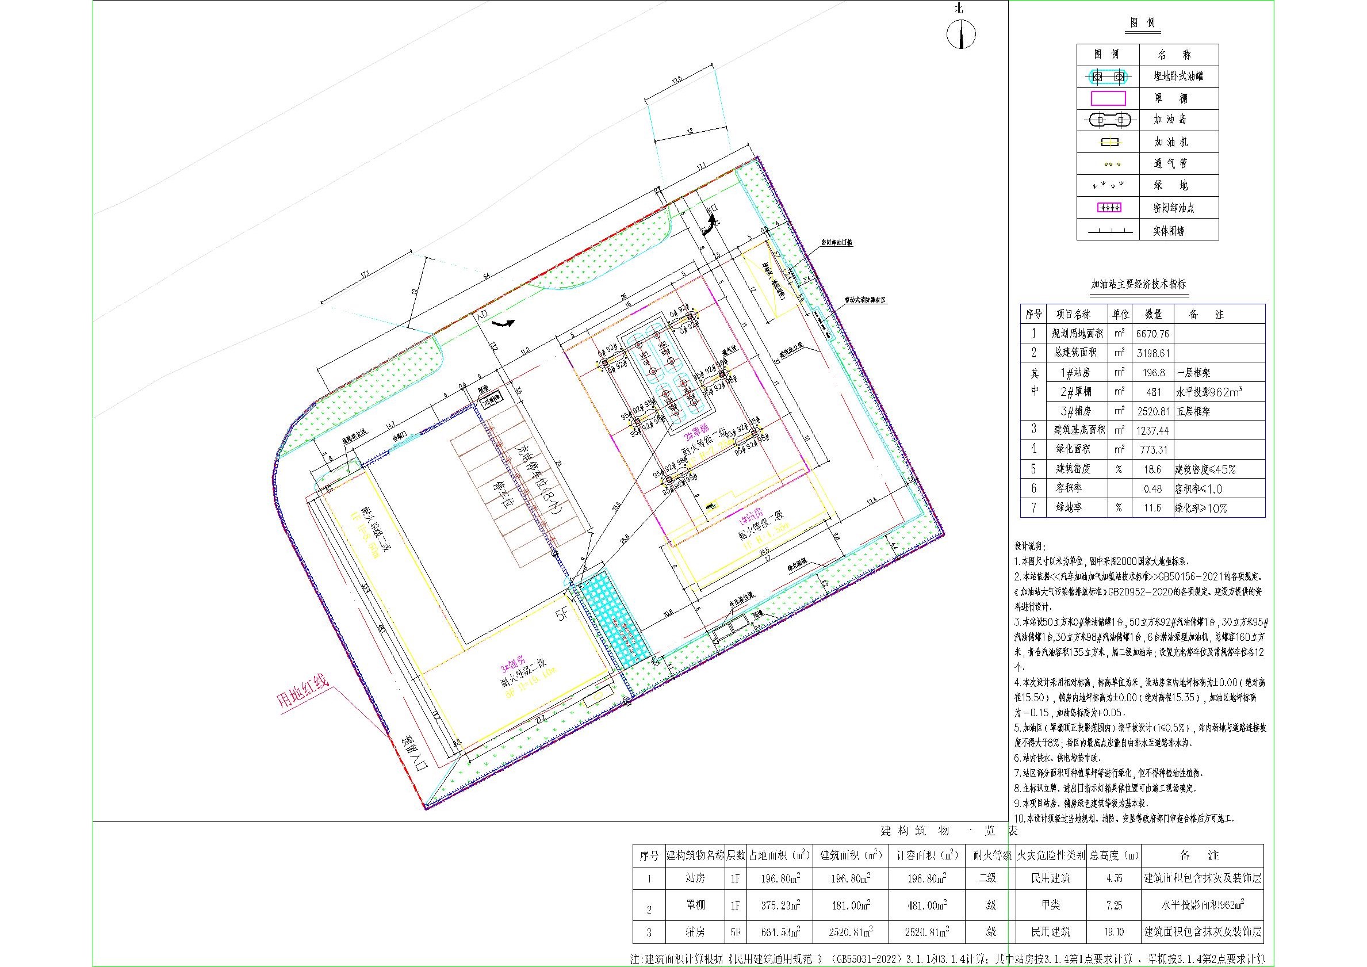1367x967 pixels.
Task: Click the 图例 legend title
Action: click(1142, 23)
